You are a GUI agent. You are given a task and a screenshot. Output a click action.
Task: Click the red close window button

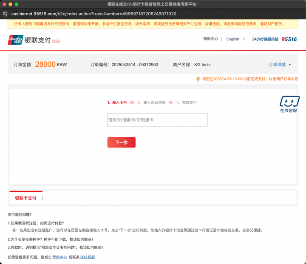coord(4,4)
